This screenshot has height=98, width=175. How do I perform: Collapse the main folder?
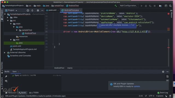[x=11, y=24]
